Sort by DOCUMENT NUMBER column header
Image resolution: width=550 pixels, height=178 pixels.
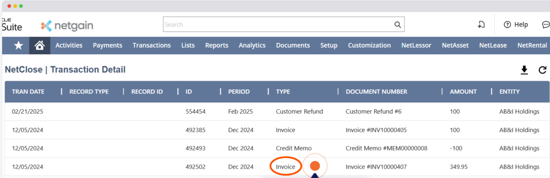(376, 91)
